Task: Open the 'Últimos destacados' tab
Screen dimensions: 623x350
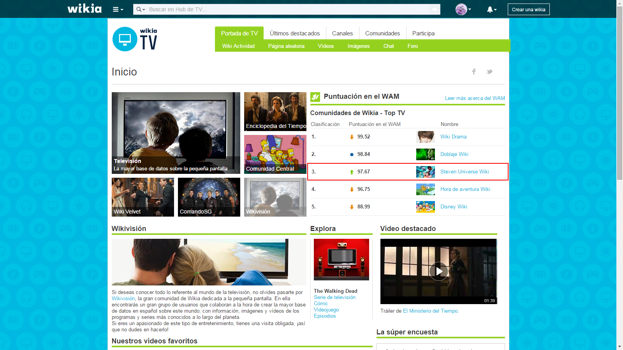Action: tap(295, 33)
